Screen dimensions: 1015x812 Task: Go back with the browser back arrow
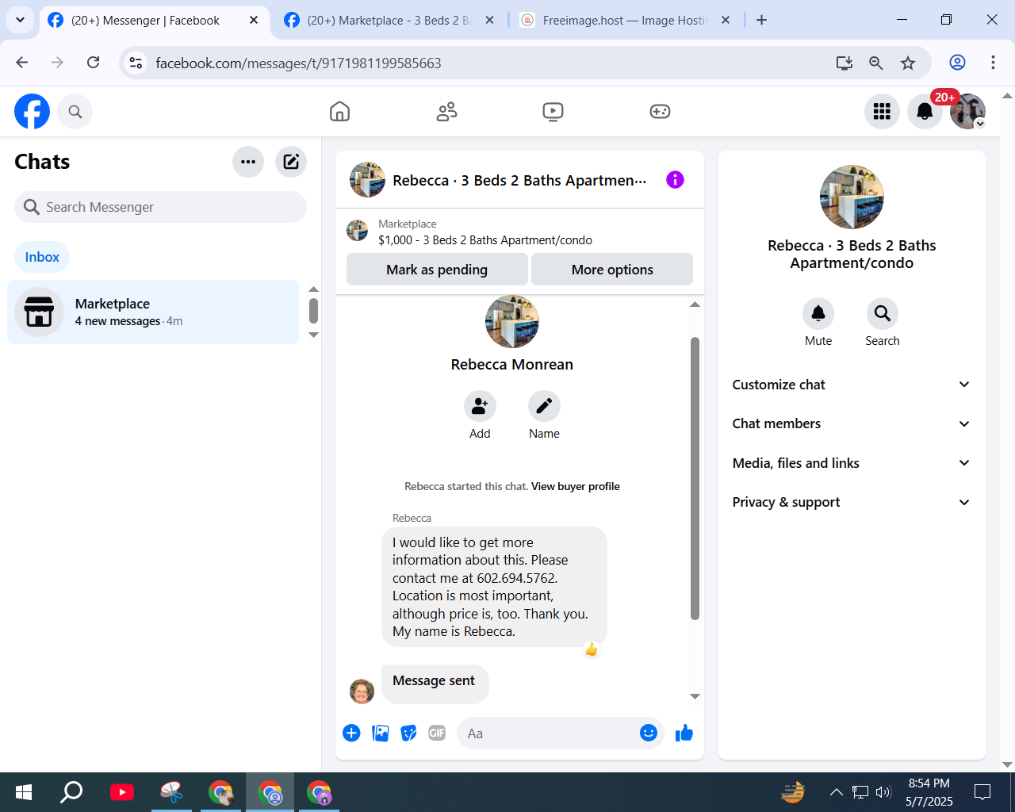22,63
